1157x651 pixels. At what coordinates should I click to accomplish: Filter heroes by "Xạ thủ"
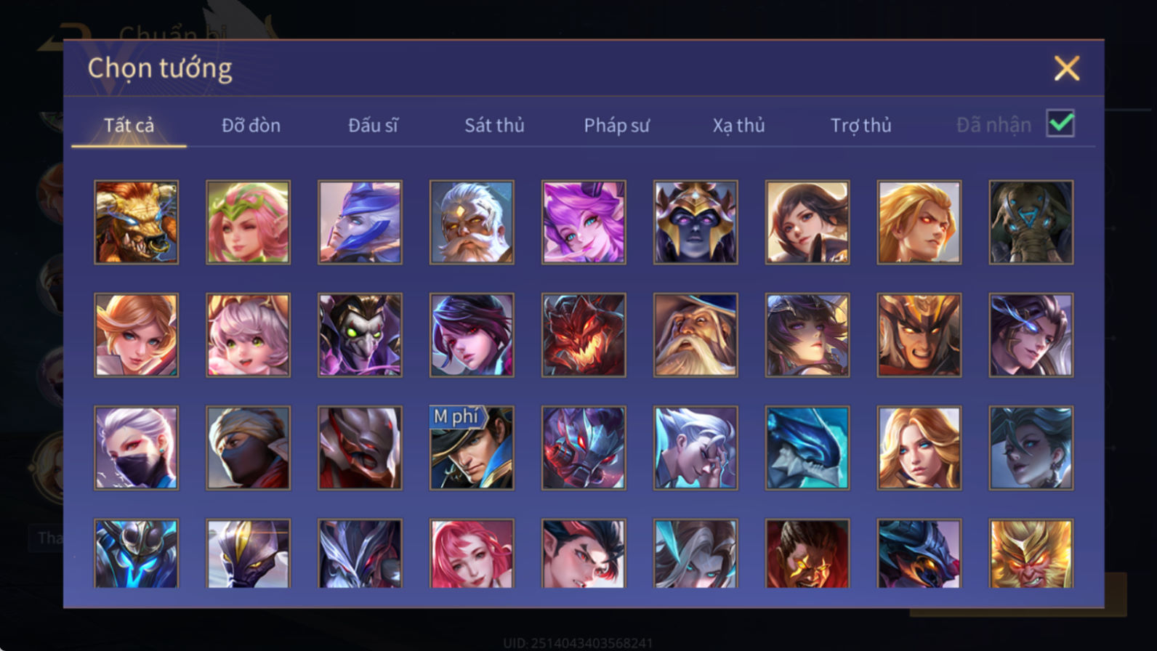tap(738, 126)
